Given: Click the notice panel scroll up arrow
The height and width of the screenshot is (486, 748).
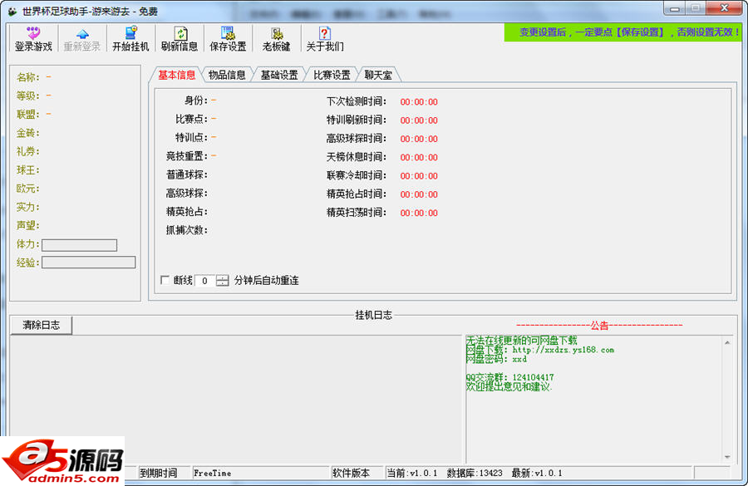Looking at the screenshot, I should 727,342.
